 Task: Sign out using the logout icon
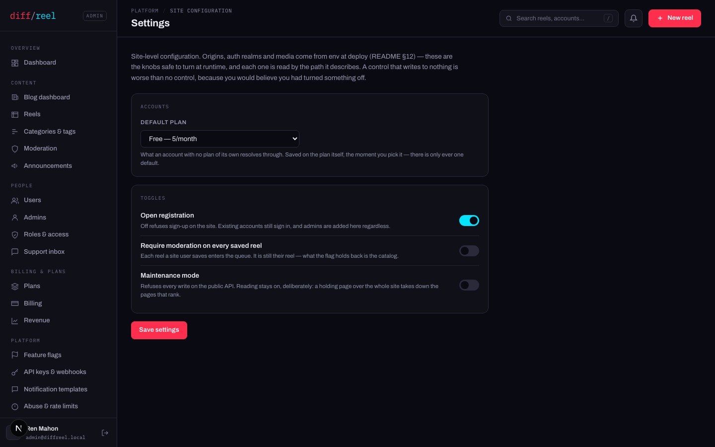[x=105, y=433]
